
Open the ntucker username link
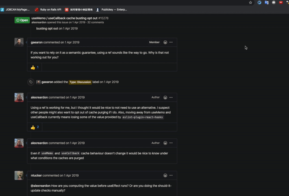click(x=36, y=175)
